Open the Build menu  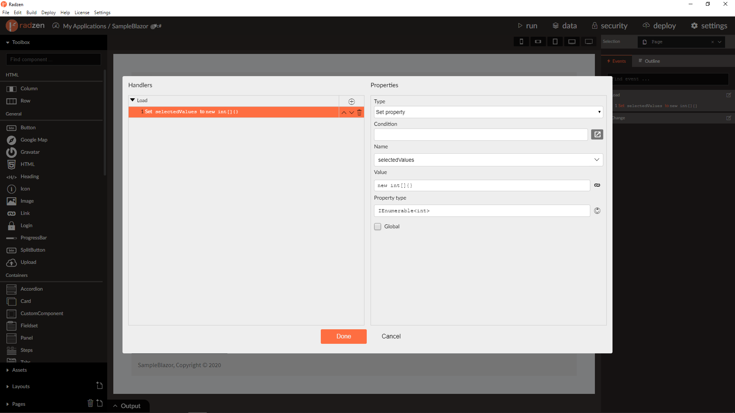[x=31, y=13]
